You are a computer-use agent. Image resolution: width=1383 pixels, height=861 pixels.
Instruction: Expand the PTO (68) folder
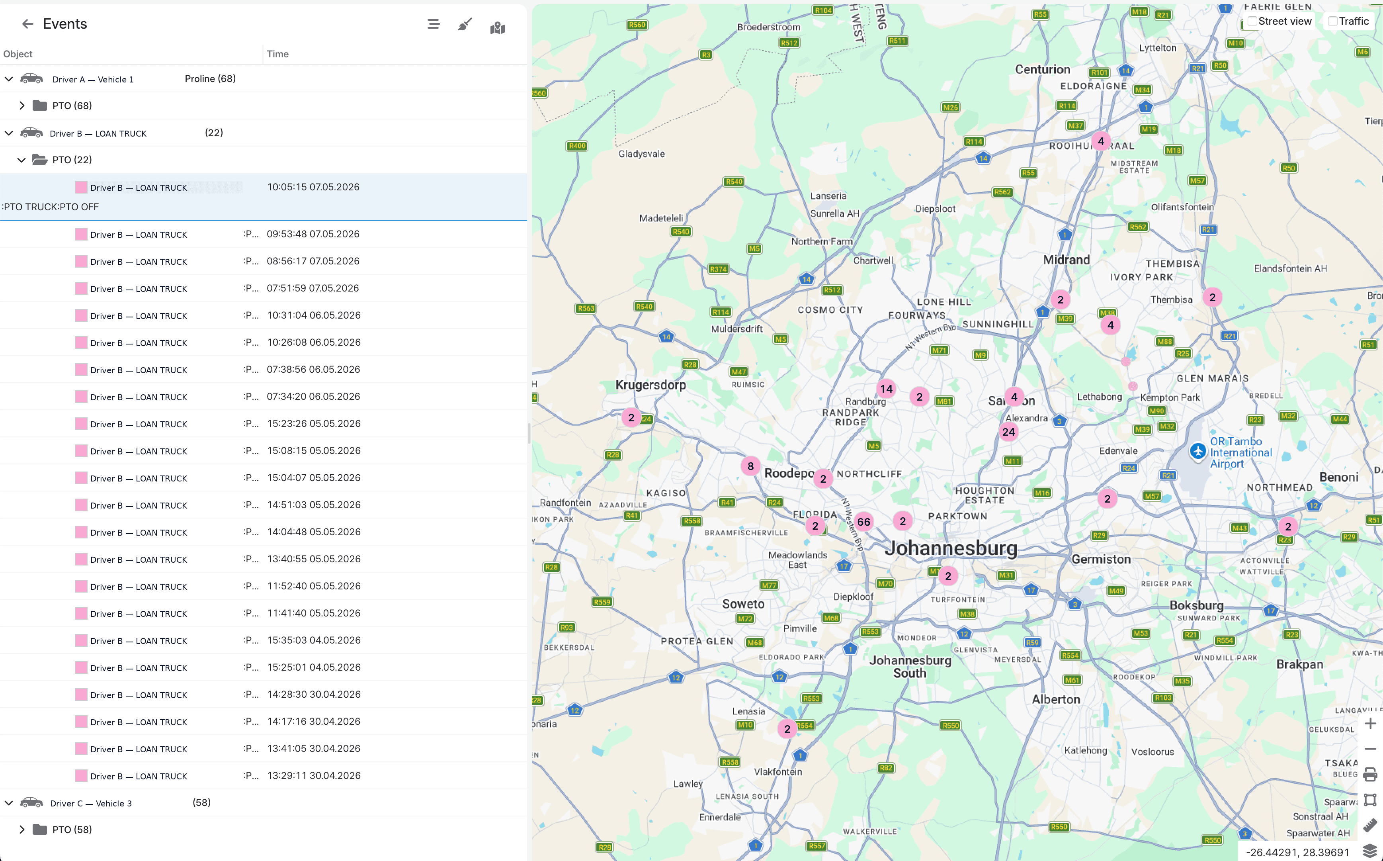[x=21, y=106]
